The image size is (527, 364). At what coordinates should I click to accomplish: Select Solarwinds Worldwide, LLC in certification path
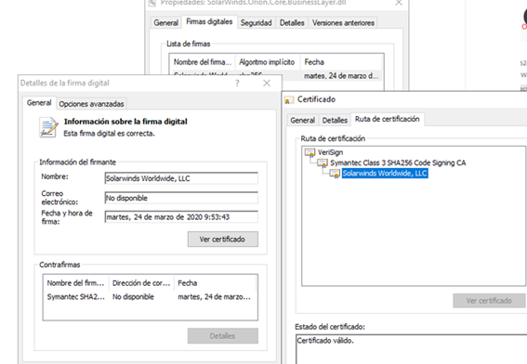pos(385,174)
